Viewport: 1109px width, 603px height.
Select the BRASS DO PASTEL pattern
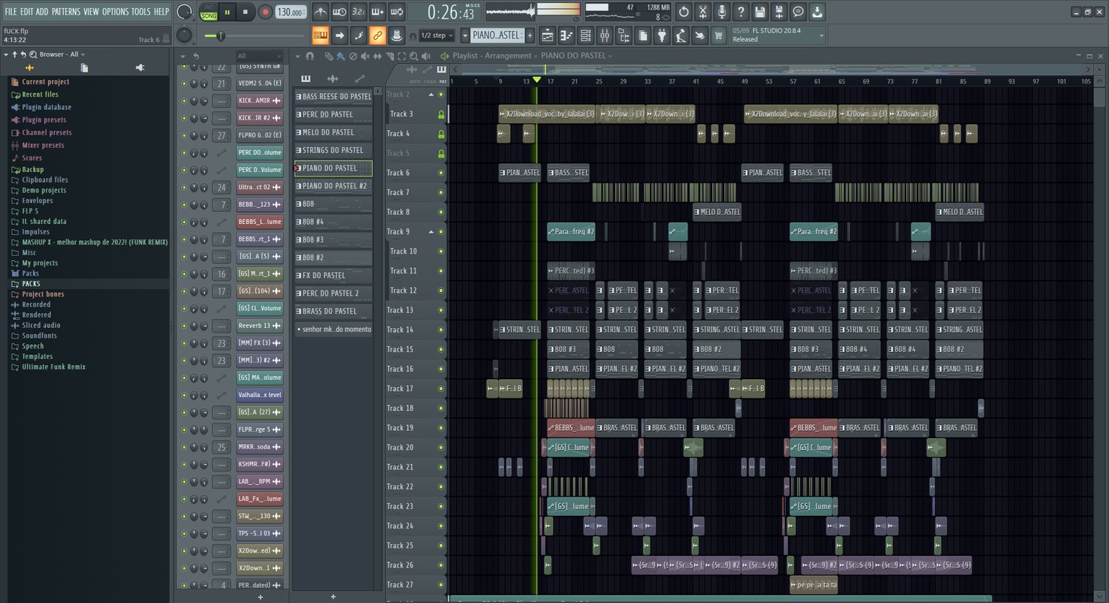point(333,311)
